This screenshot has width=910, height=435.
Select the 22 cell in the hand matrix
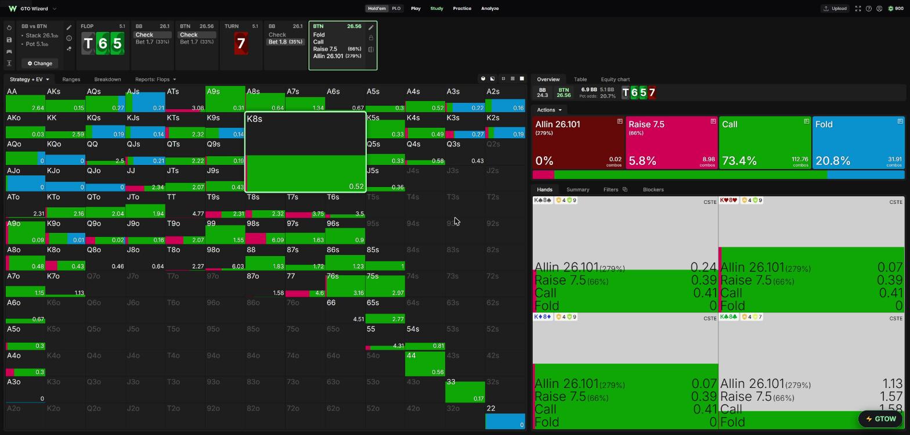click(x=505, y=416)
